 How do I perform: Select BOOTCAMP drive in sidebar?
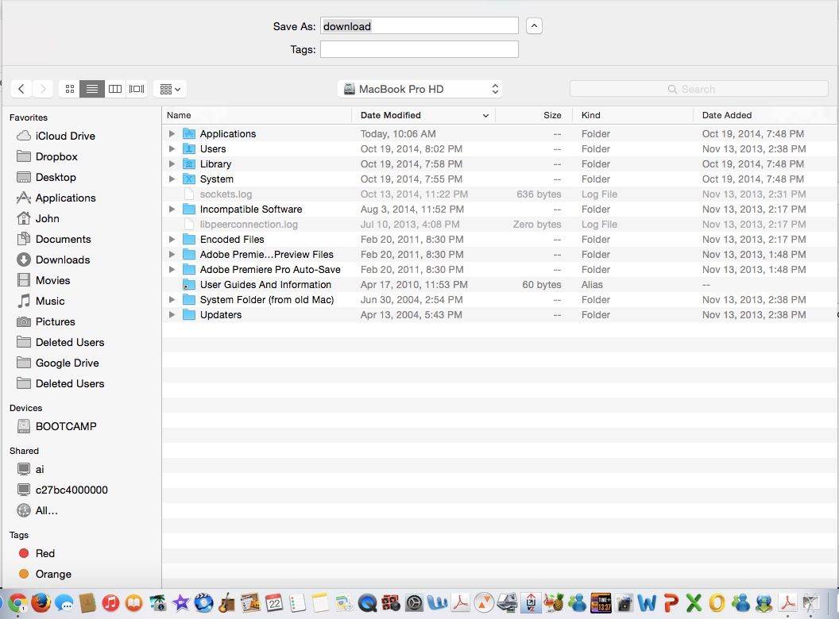65,426
